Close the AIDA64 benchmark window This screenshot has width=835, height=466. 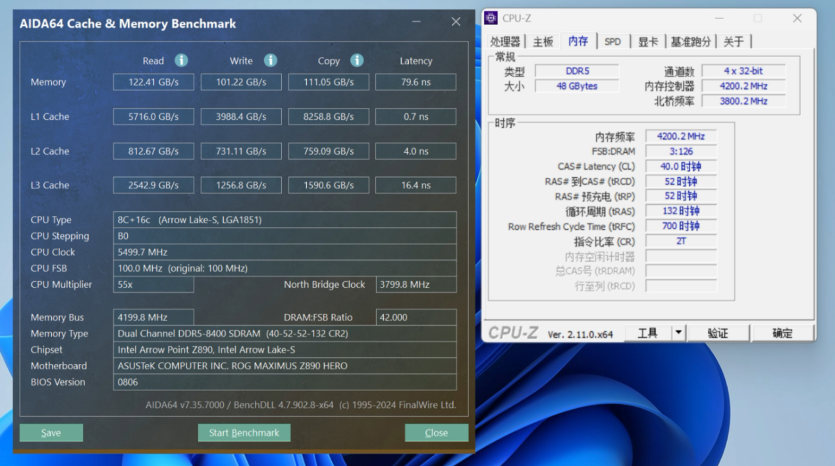coord(456,22)
